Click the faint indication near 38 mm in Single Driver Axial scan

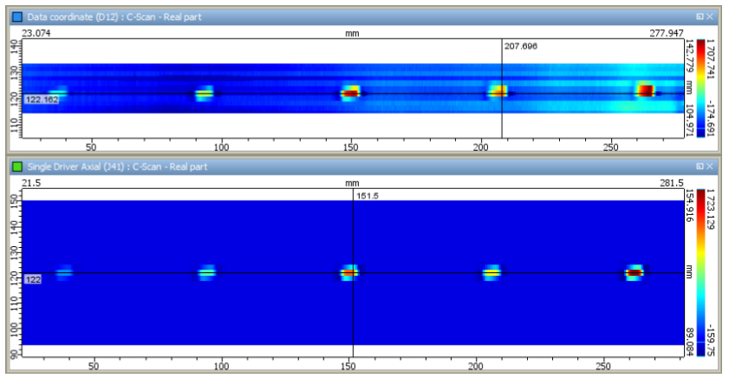click(64, 272)
